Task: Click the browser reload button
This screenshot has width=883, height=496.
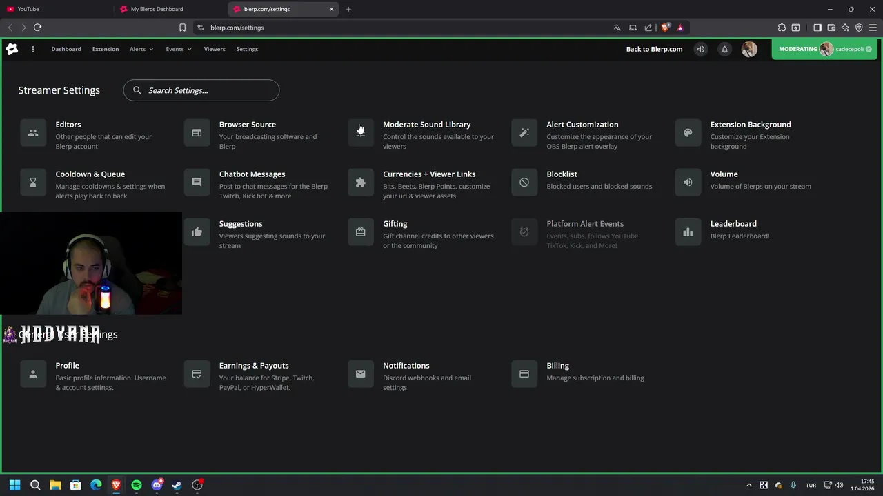Action: 37,28
